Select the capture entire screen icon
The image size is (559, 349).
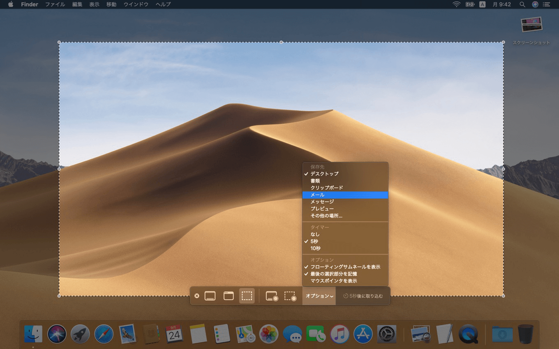point(210,296)
